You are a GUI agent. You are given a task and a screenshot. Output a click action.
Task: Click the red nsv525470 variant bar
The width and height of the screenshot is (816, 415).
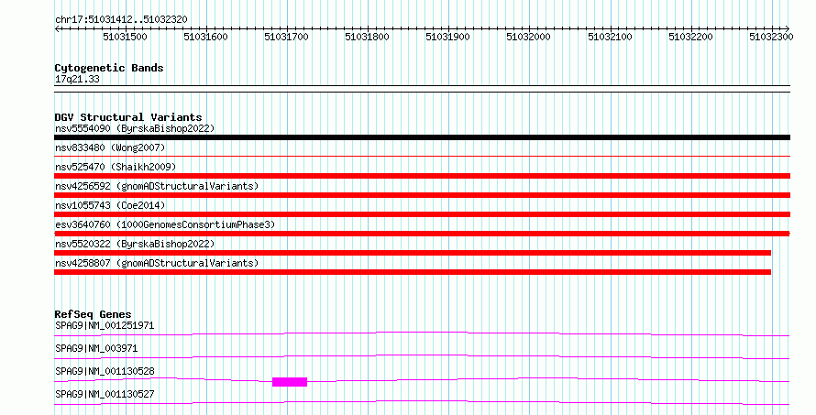[x=422, y=176]
